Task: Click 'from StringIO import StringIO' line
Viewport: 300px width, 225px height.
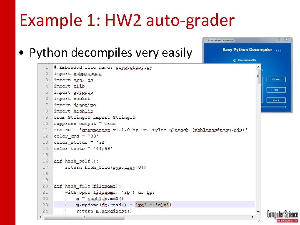Action: click(x=95, y=117)
